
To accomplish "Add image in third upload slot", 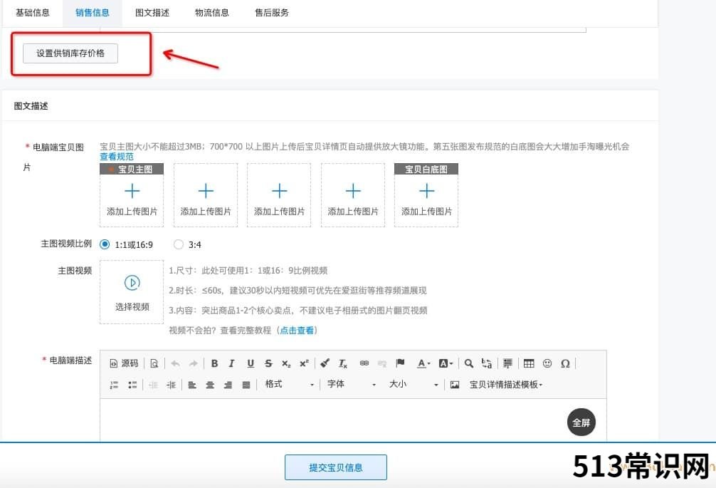I will coord(279,195).
